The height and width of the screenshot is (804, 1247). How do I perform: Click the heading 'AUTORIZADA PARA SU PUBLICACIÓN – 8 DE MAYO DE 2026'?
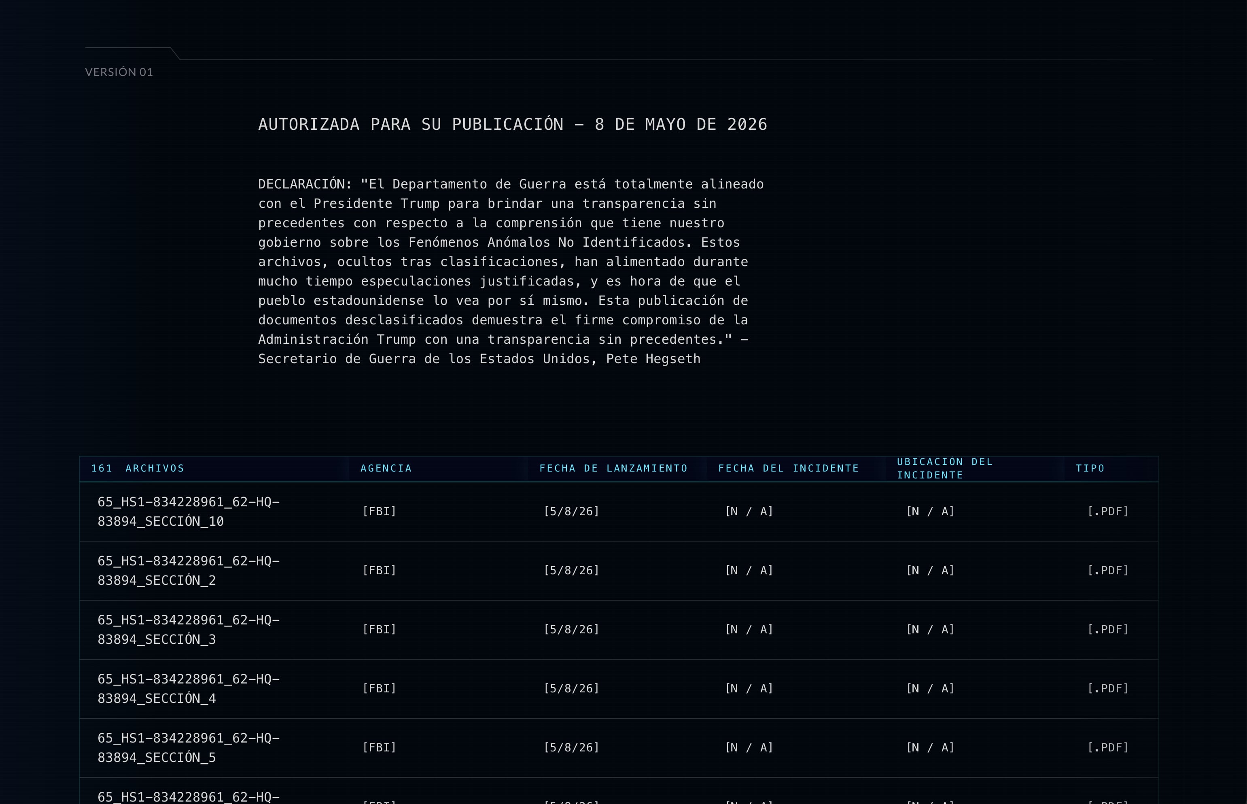[x=513, y=124]
